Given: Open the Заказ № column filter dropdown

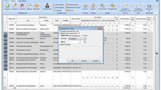Looking at the screenshot, I should pos(15,23).
